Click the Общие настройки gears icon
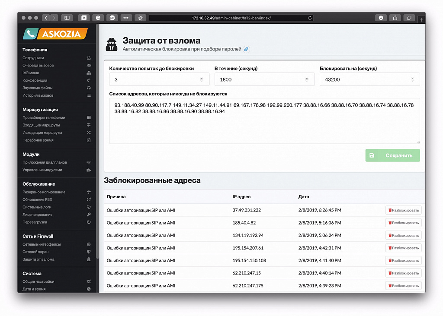The width and height of the screenshot is (443, 316). click(x=89, y=281)
